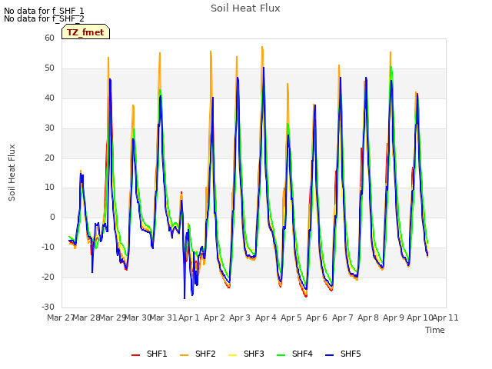Click the 10 y-axis tick label
Viewport: 492px width, 369px height.
coord(49,188)
